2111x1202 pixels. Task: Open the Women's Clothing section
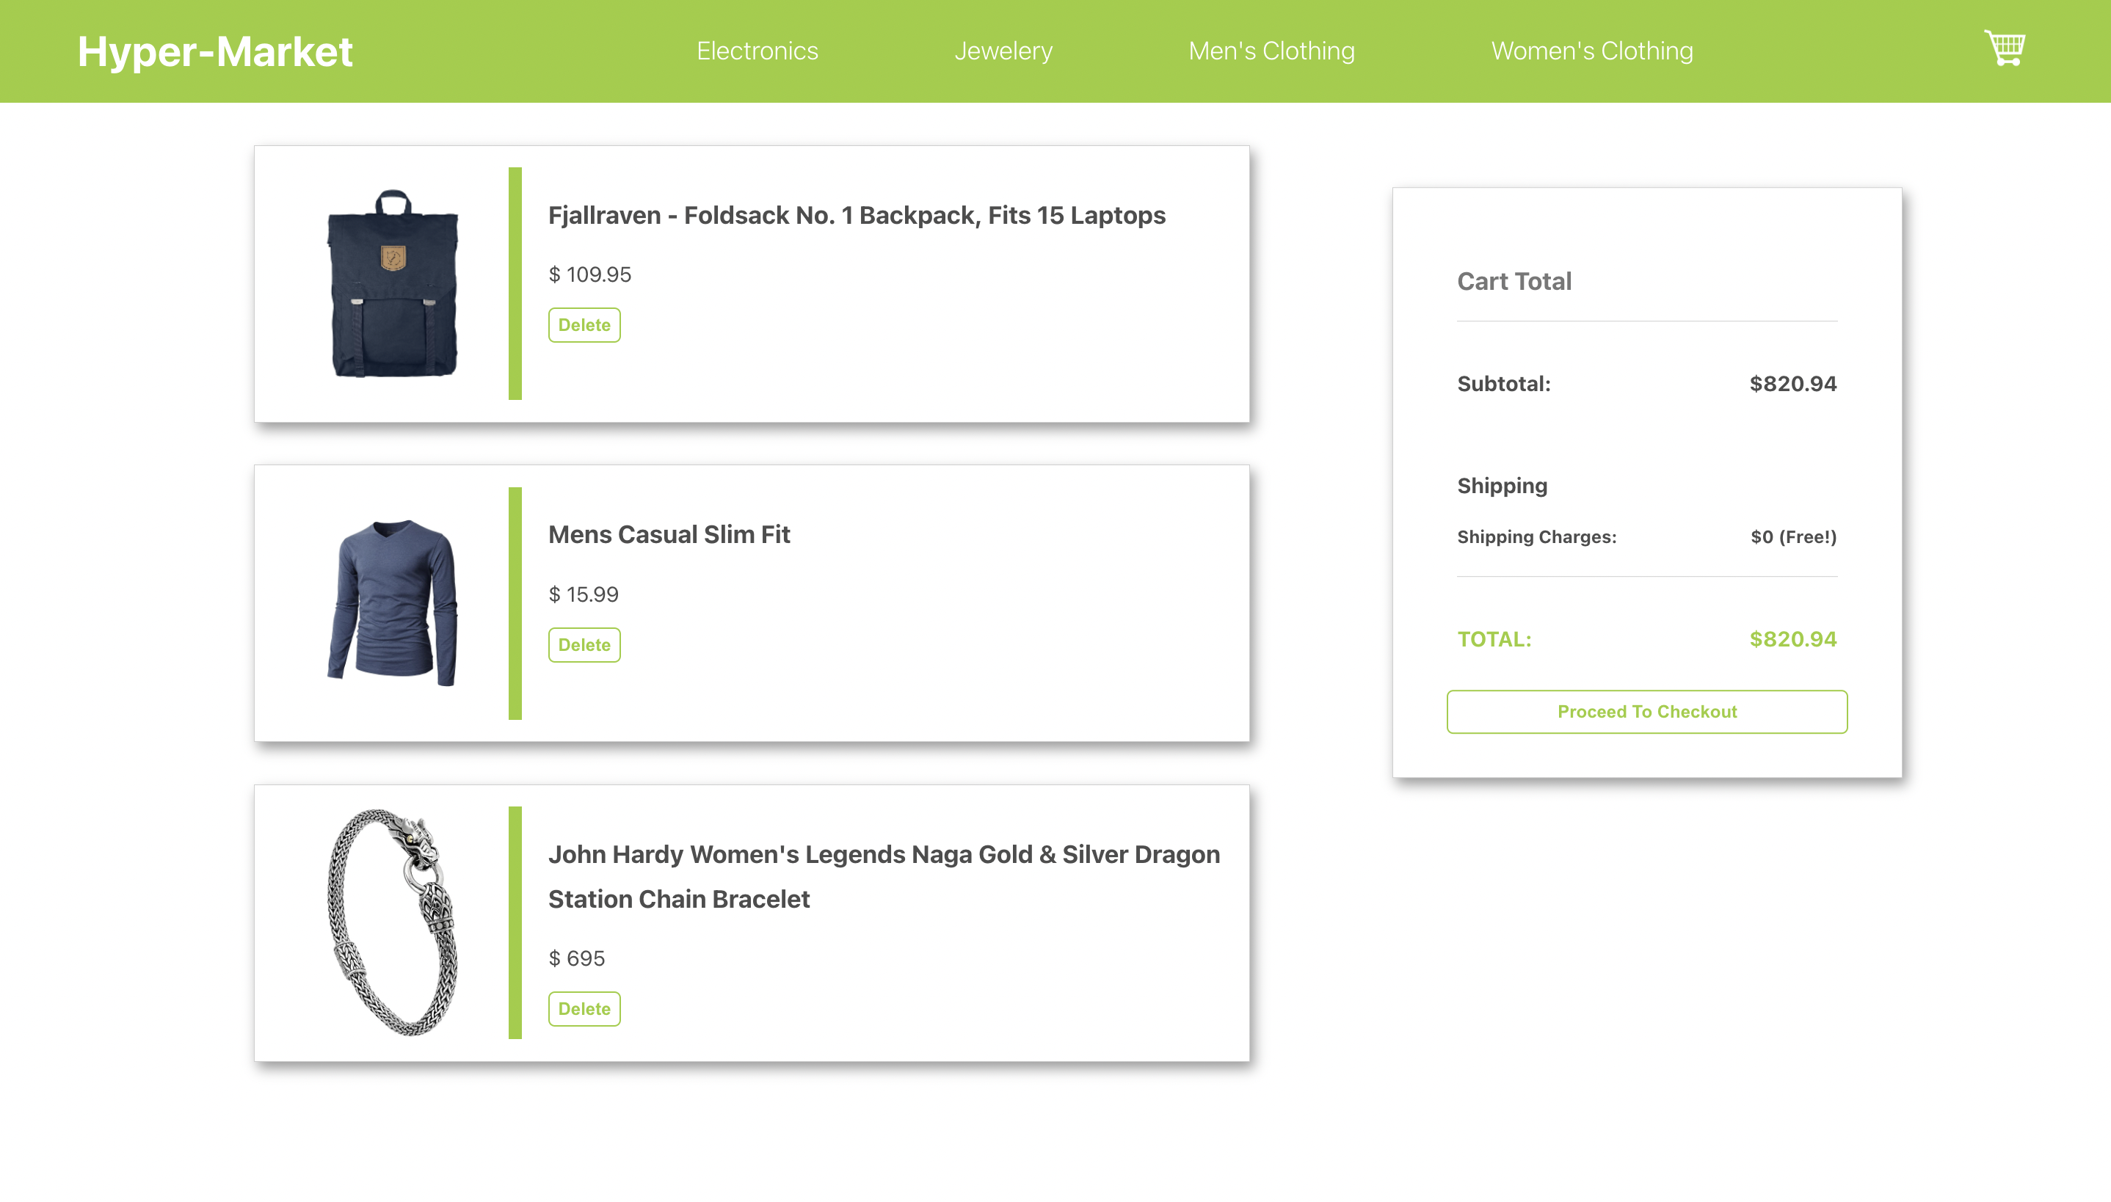click(x=1591, y=51)
